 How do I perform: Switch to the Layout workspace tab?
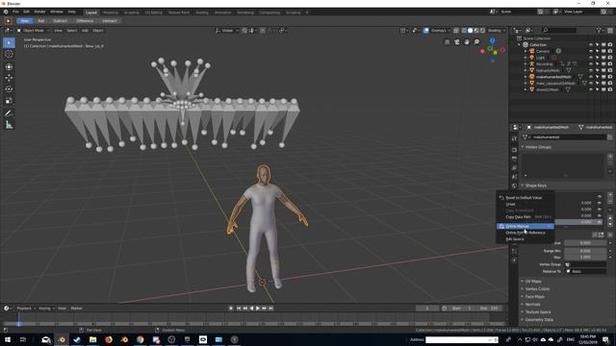pos(91,12)
